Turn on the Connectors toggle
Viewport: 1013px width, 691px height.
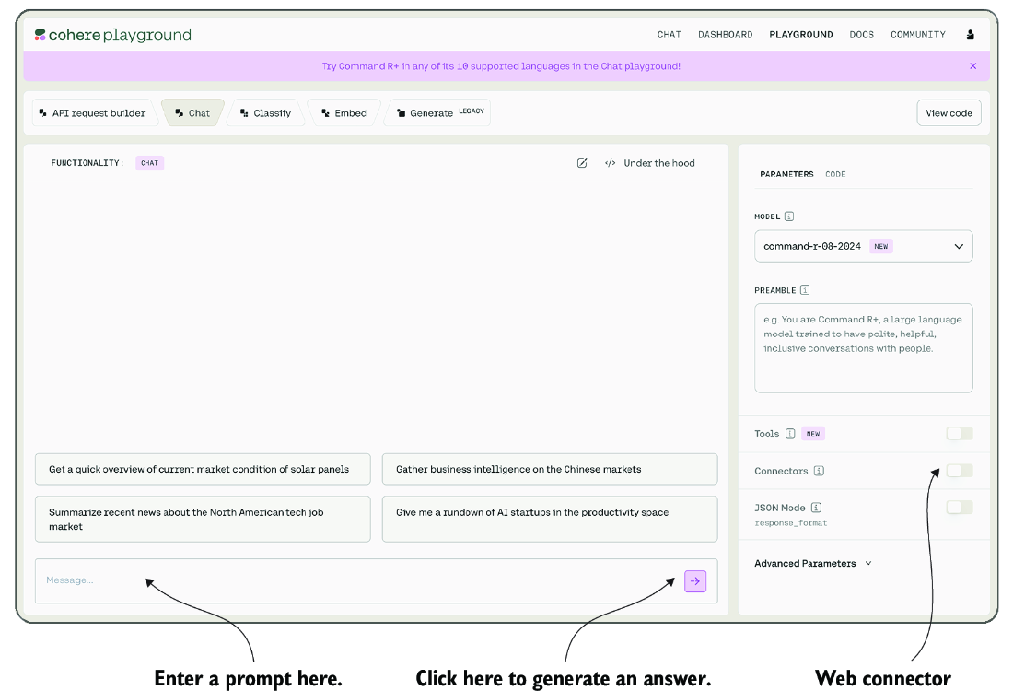pos(960,471)
